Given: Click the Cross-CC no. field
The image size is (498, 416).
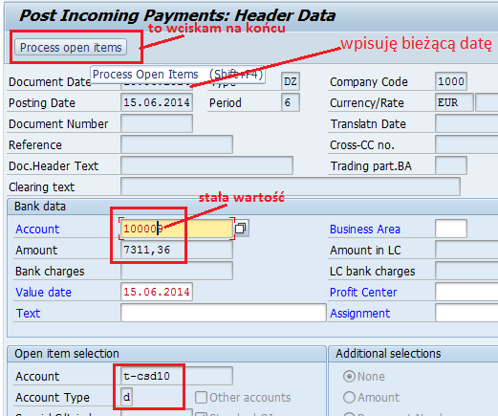Looking at the screenshot, I should point(466,144).
